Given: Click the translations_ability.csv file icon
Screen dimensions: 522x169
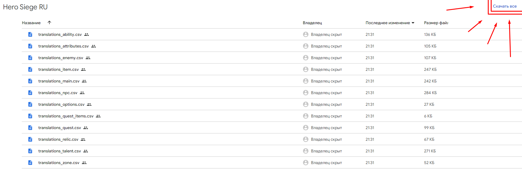Looking at the screenshot, I should click(x=30, y=34).
